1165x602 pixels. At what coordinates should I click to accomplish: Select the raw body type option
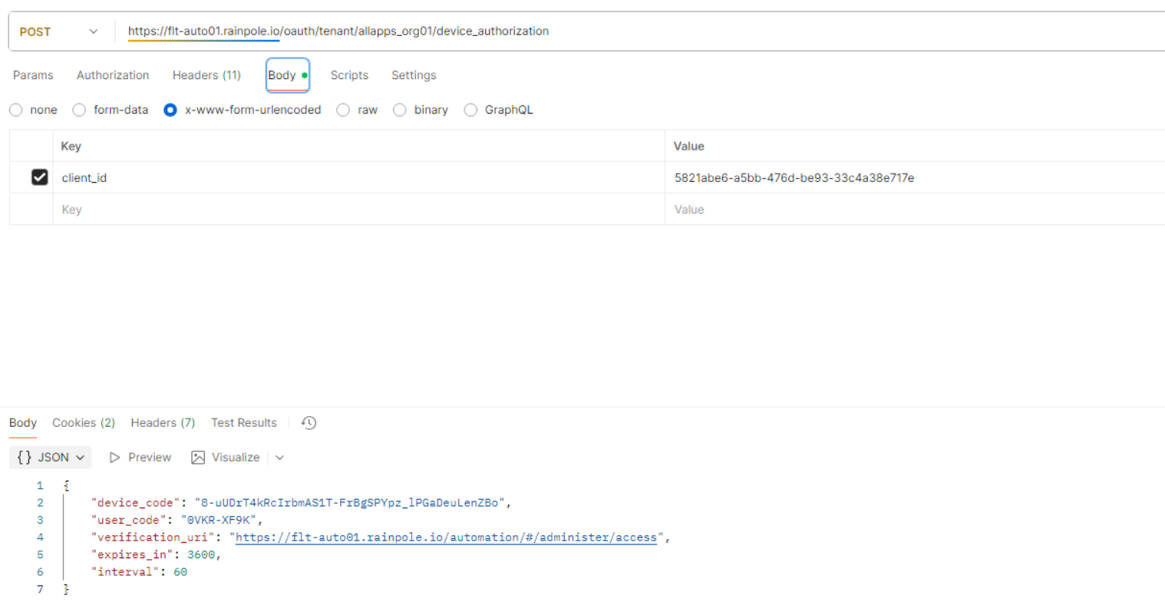click(x=343, y=110)
